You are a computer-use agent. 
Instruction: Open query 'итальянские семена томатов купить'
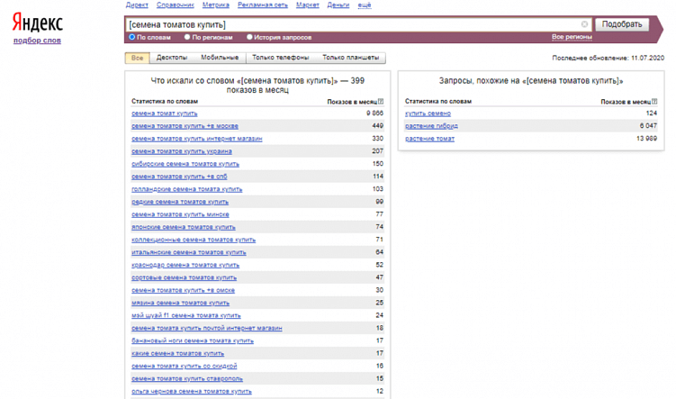[189, 252]
